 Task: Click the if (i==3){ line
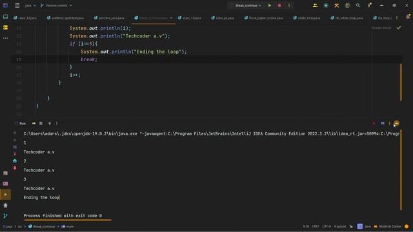[x=83, y=44]
